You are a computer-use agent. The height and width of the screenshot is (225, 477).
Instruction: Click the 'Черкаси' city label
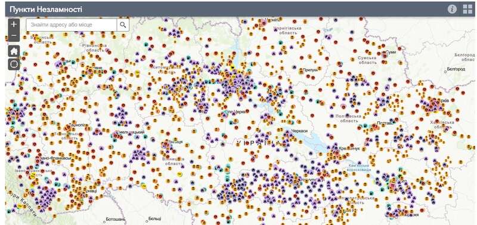tap(300, 131)
